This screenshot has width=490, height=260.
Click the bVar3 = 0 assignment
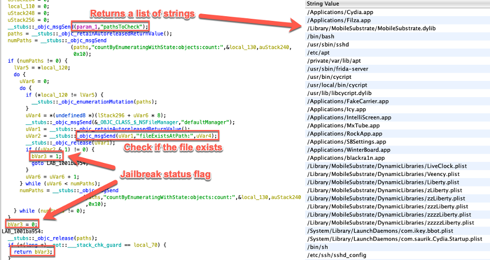coord(22,224)
